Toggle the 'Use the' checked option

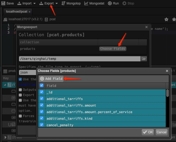coord(20,79)
